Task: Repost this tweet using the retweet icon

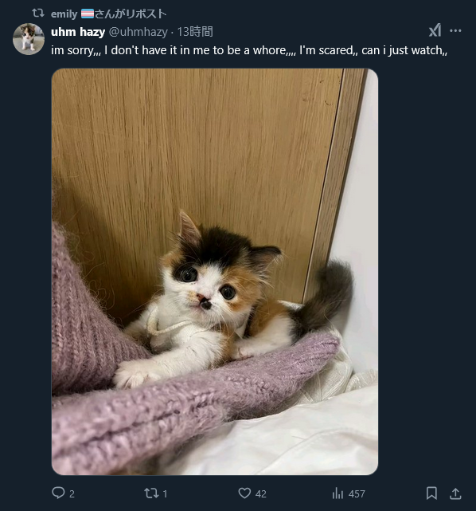Action: pyautogui.click(x=151, y=493)
